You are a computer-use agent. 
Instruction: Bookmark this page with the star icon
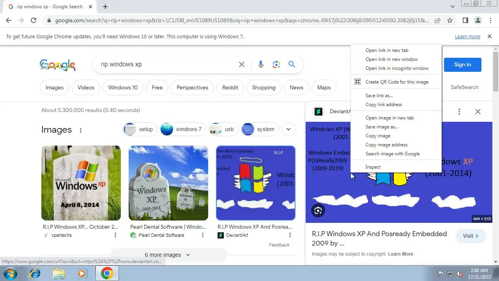point(450,20)
